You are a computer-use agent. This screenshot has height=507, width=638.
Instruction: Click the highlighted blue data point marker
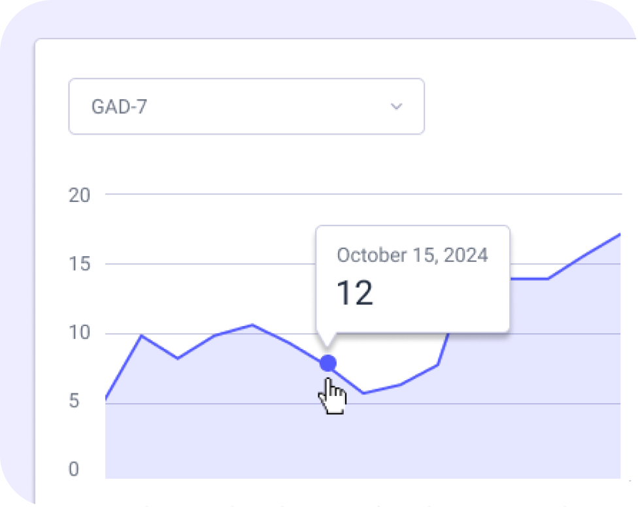click(x=328, y=363)
